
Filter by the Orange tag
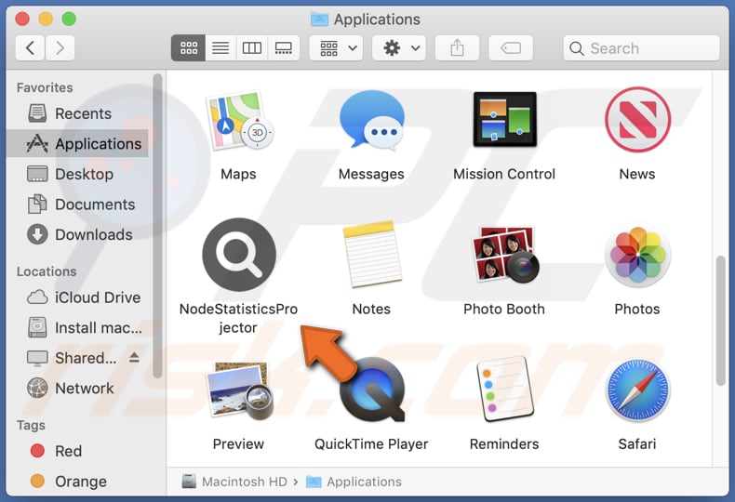77,482
